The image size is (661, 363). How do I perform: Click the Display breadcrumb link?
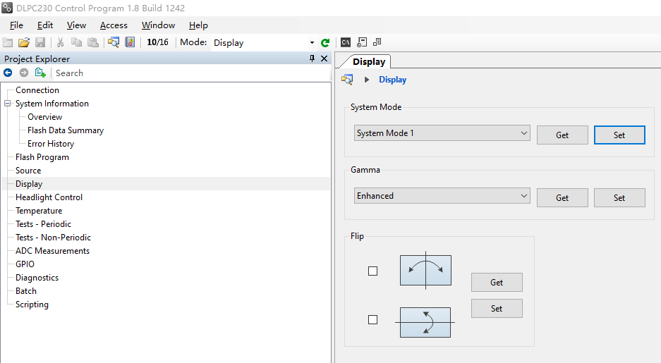coord(392,80)
